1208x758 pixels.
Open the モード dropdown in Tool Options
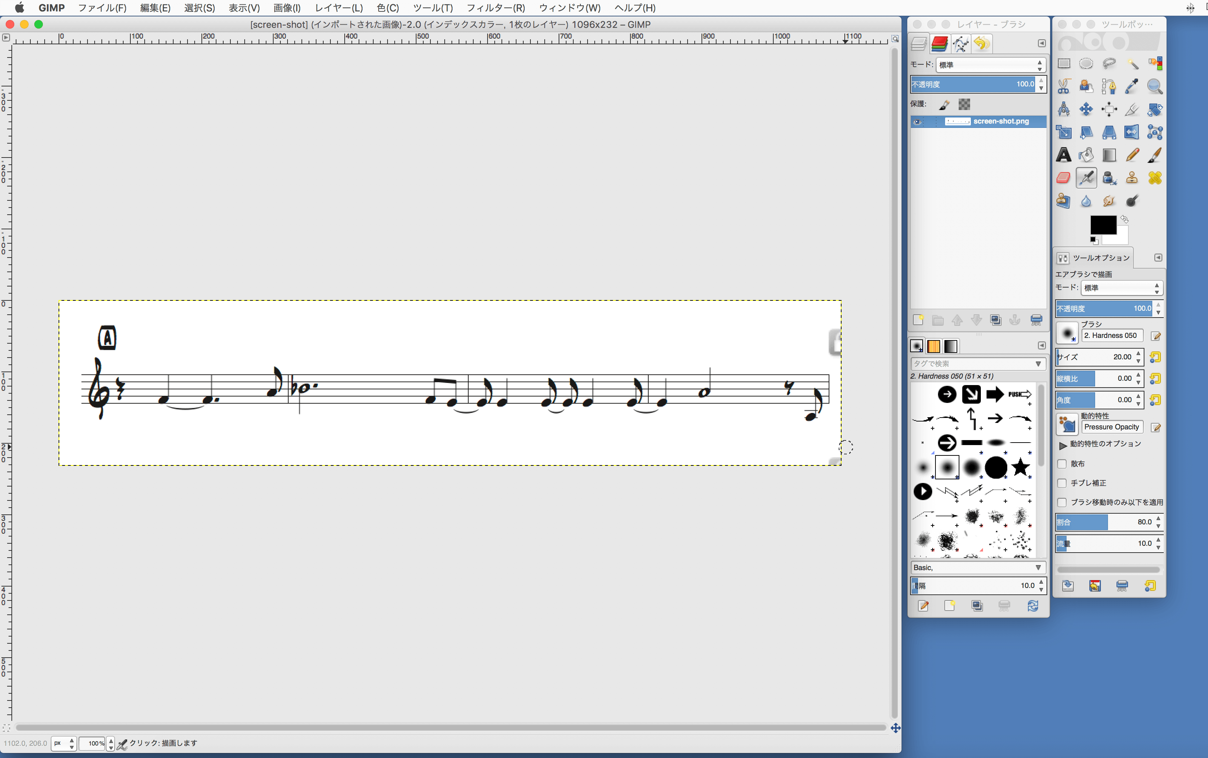click(1122, 288)
